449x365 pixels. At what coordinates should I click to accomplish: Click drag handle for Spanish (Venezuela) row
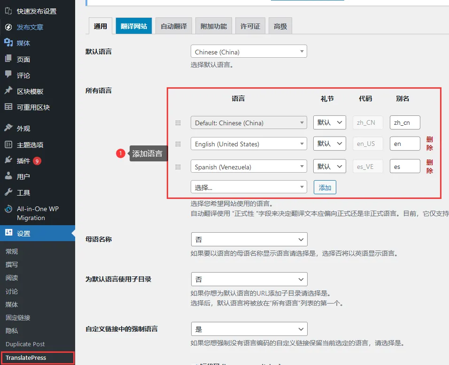click(178, 167)
